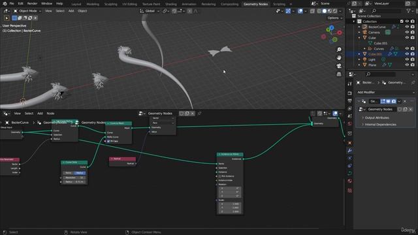This screenshot has height=235, width=418.
Task: Open the World properties tab icon
Action: (350, 123)
